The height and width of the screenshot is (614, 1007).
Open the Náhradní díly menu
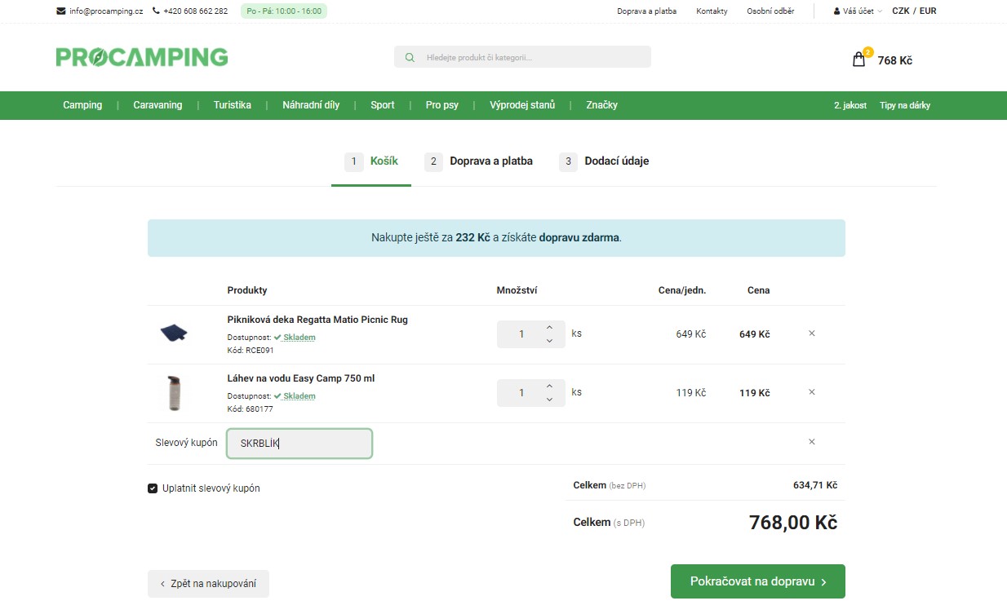coord(311,105)
